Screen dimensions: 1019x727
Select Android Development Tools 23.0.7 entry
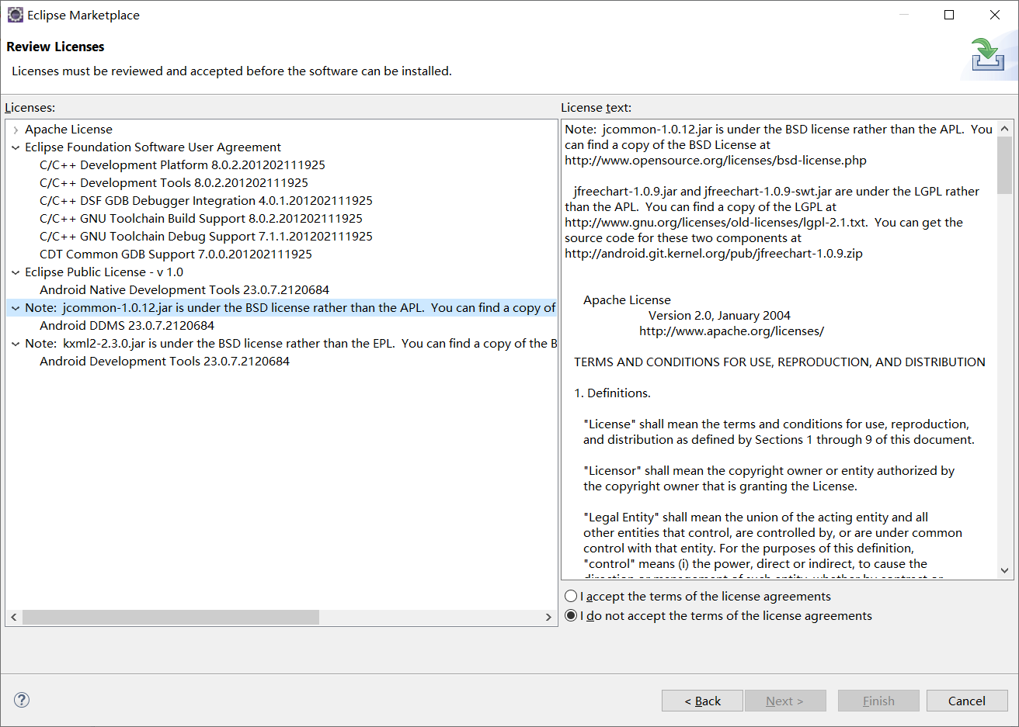click(x=165, y=361)
